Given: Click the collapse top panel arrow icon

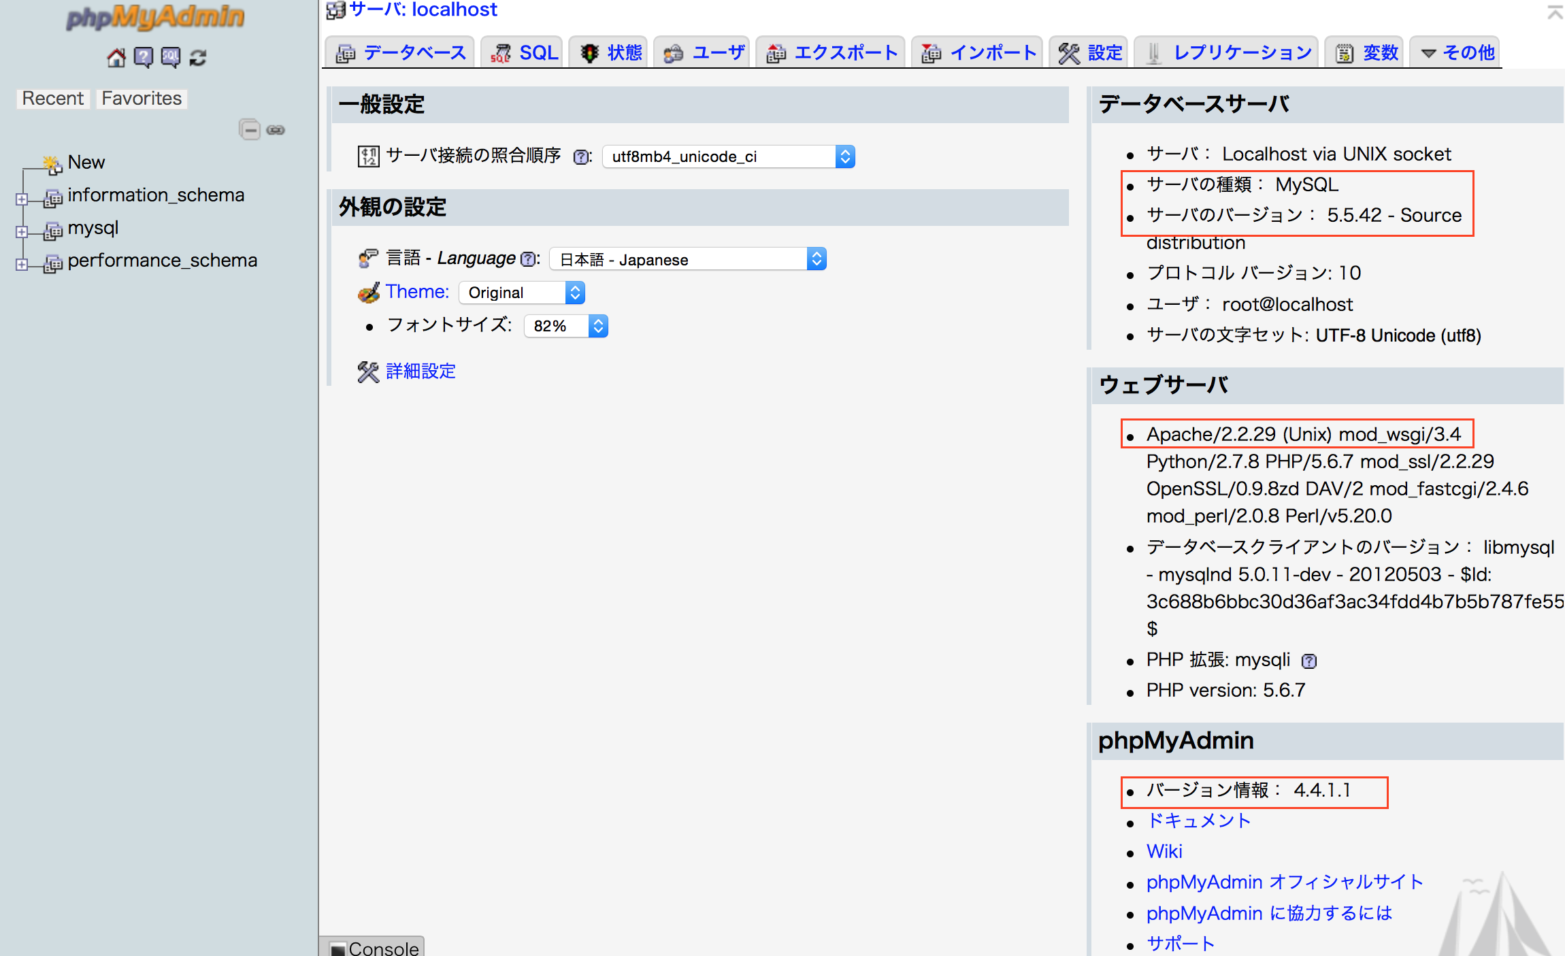Looking at the screenshot, I should click(x=1554, y=12).
